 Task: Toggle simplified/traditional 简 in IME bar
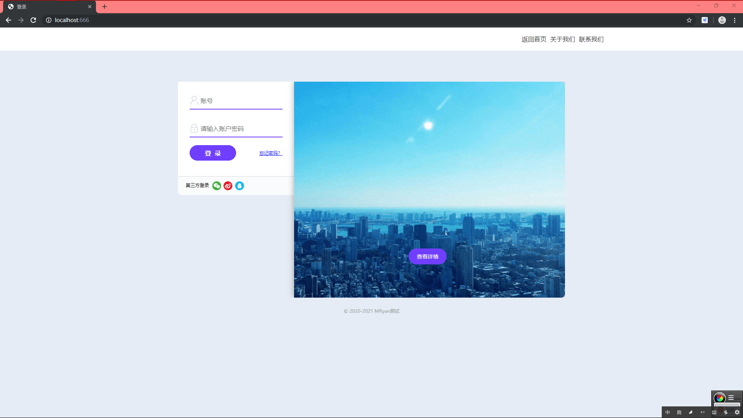[679, 412]
